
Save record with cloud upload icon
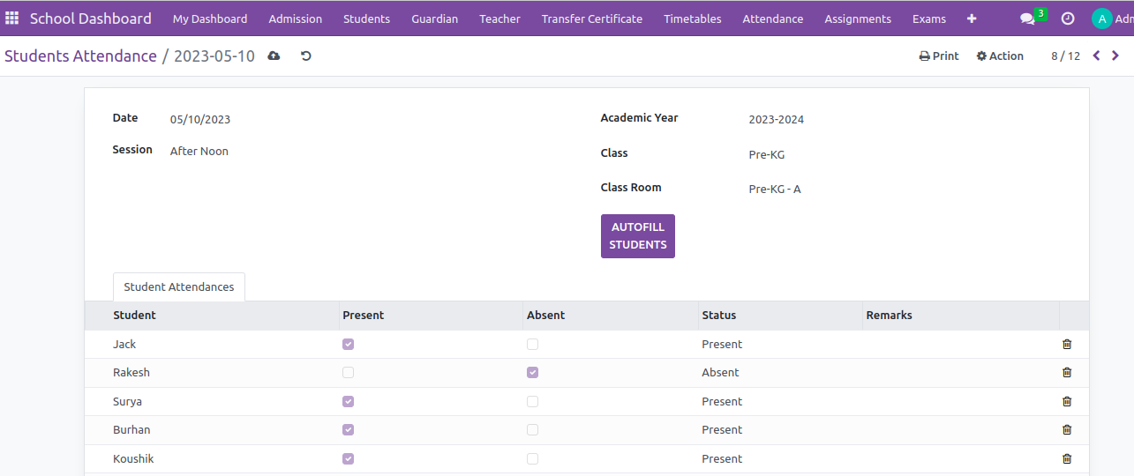click(x=274, y=56)
